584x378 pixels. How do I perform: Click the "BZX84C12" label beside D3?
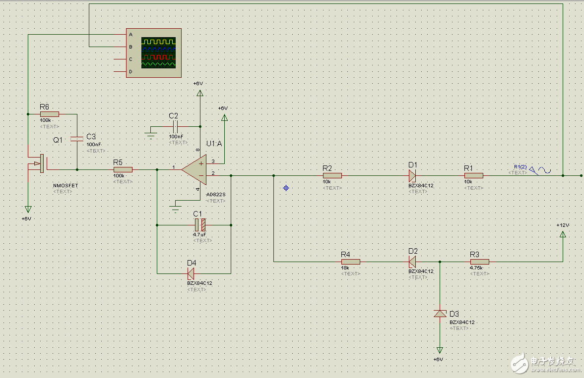[462, 322]
